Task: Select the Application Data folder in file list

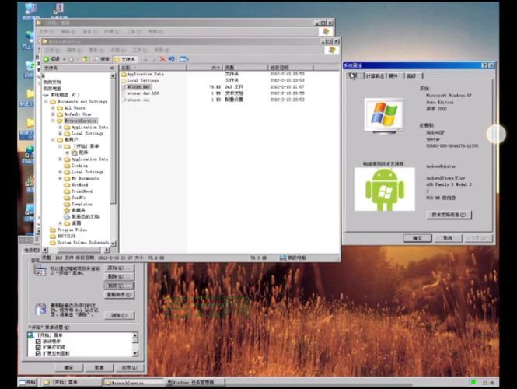Action: click(142, 74)
